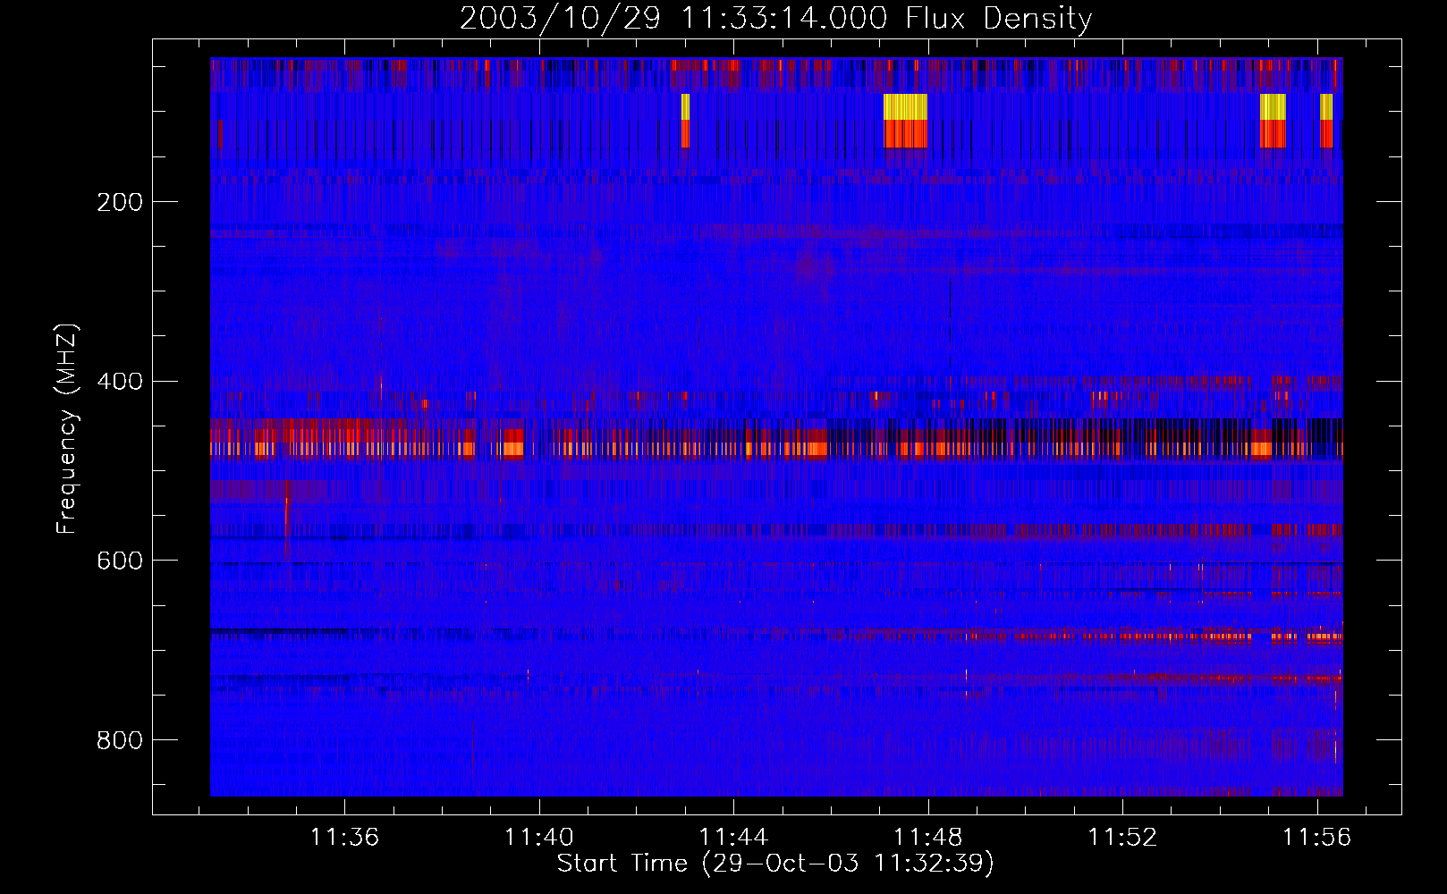Click the 11:52 time tick label
Screen dimensions: 1447x894
(1122, 837)
